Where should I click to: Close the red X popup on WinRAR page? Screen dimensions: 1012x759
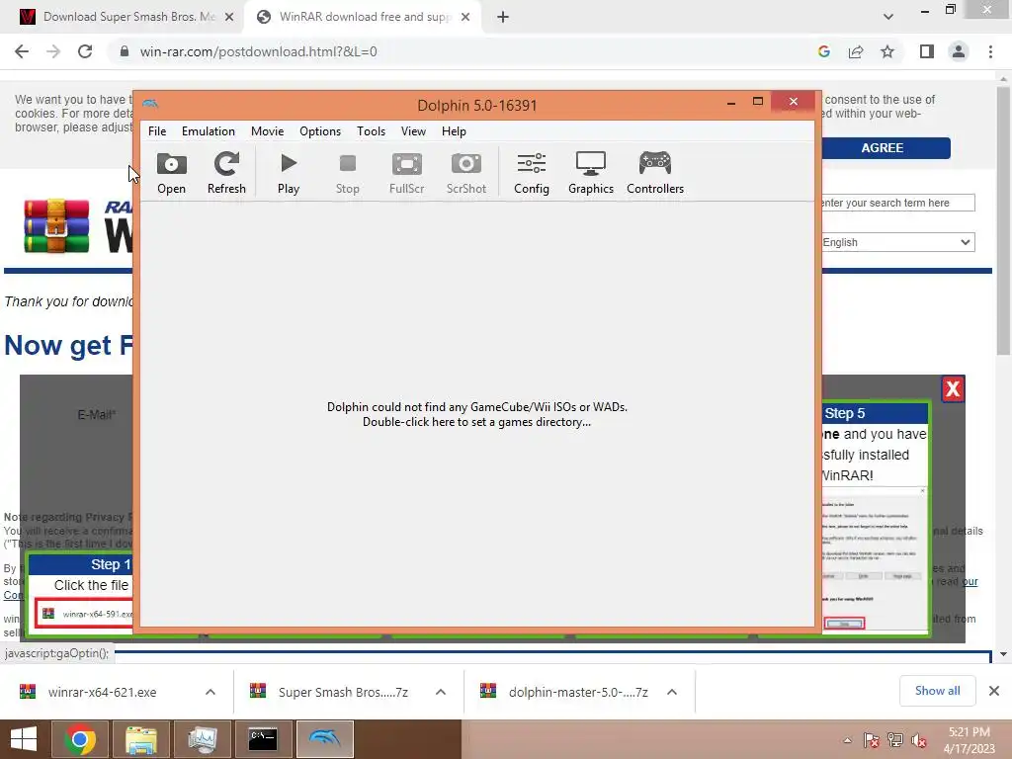pyautogui.click(x=953, y=389)
